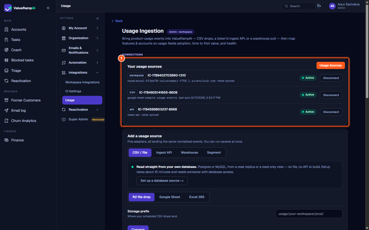The width and height of the screenshot is (369, 230).
Task: Click the Coach target icon
Action: coord(6,50)
